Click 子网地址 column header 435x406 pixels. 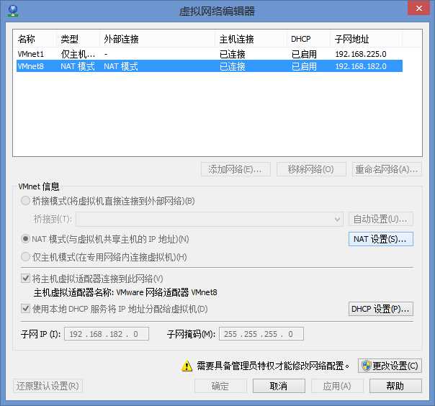click(x=366, y=39)
